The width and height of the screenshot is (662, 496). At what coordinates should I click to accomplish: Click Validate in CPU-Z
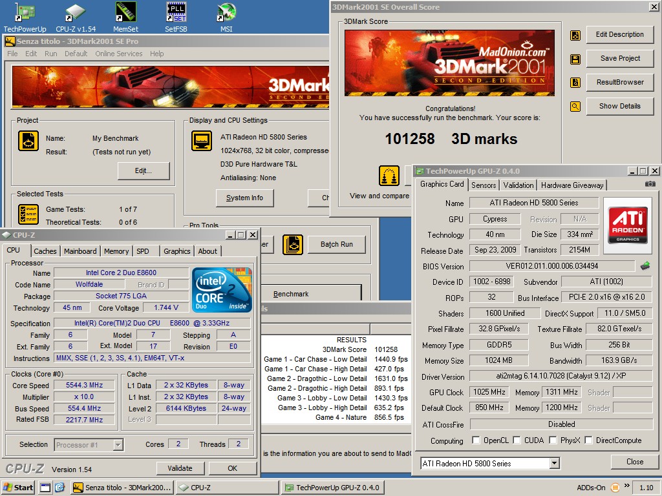point(180,468)
